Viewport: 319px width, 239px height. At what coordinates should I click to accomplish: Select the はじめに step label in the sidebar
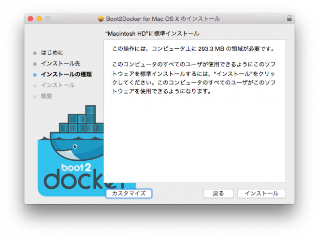52,53
